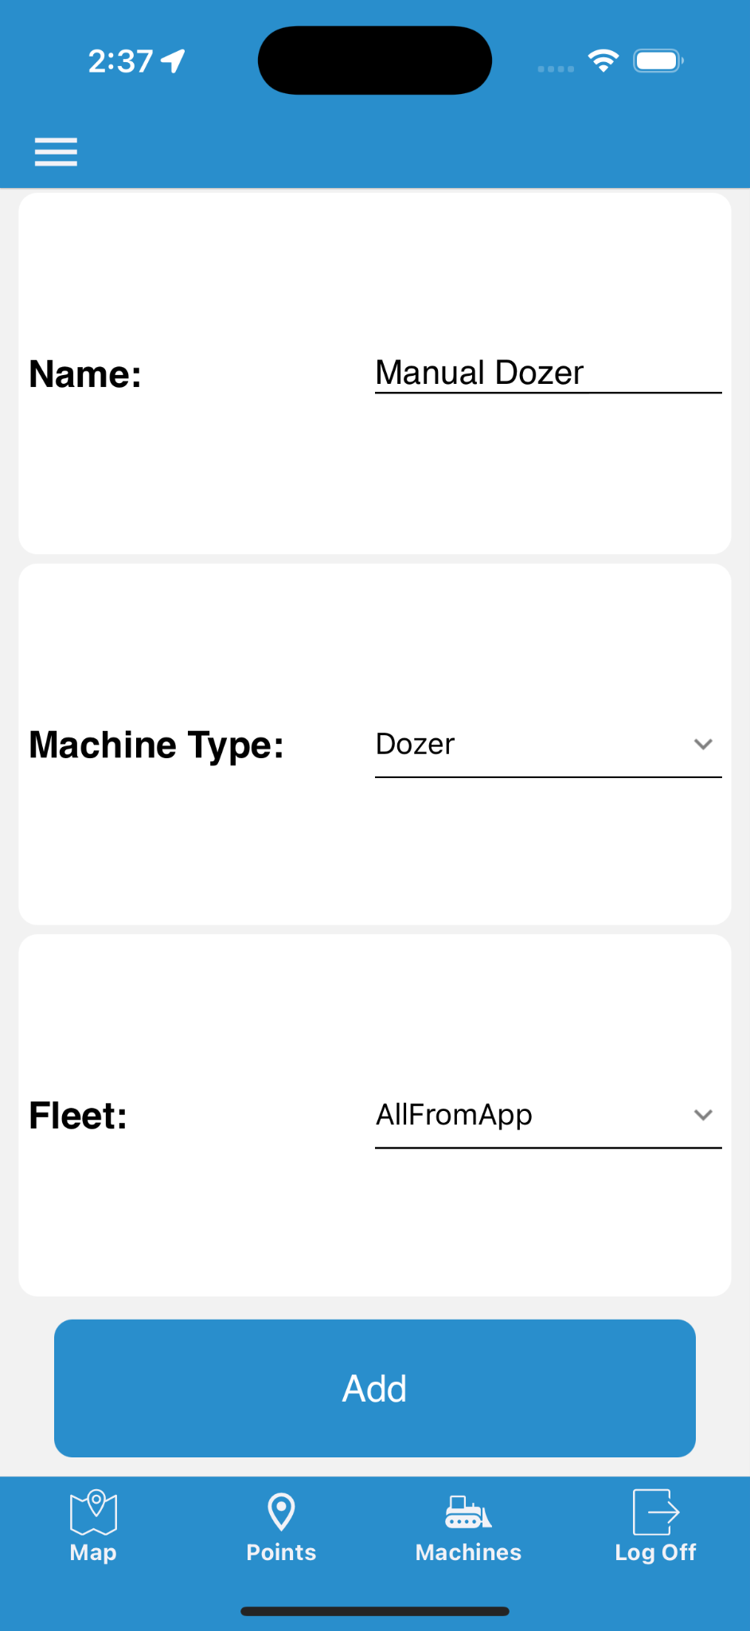Image resolution: width=750 pixels, height=1631 pixels.
Task: Tap the Machines bulldozer icon
Action: [x=468, y=1512]
